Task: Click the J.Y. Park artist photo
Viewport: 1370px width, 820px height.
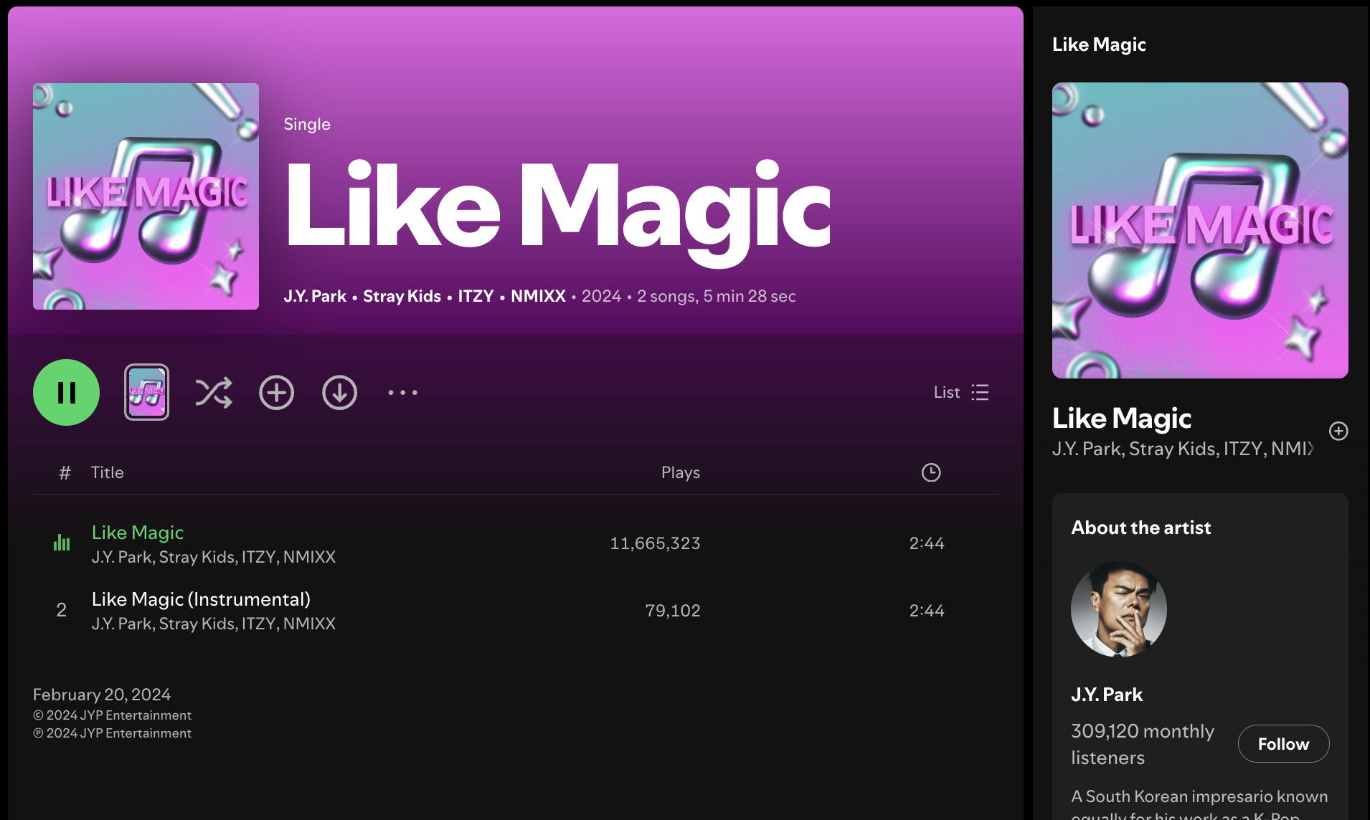Action: click(1119, 609)
